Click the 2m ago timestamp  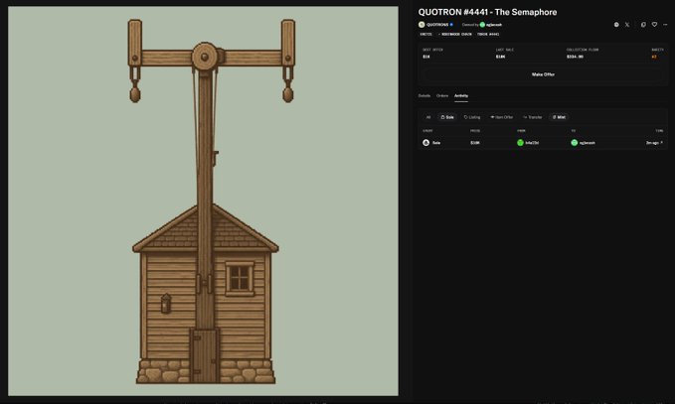point(652,143)
